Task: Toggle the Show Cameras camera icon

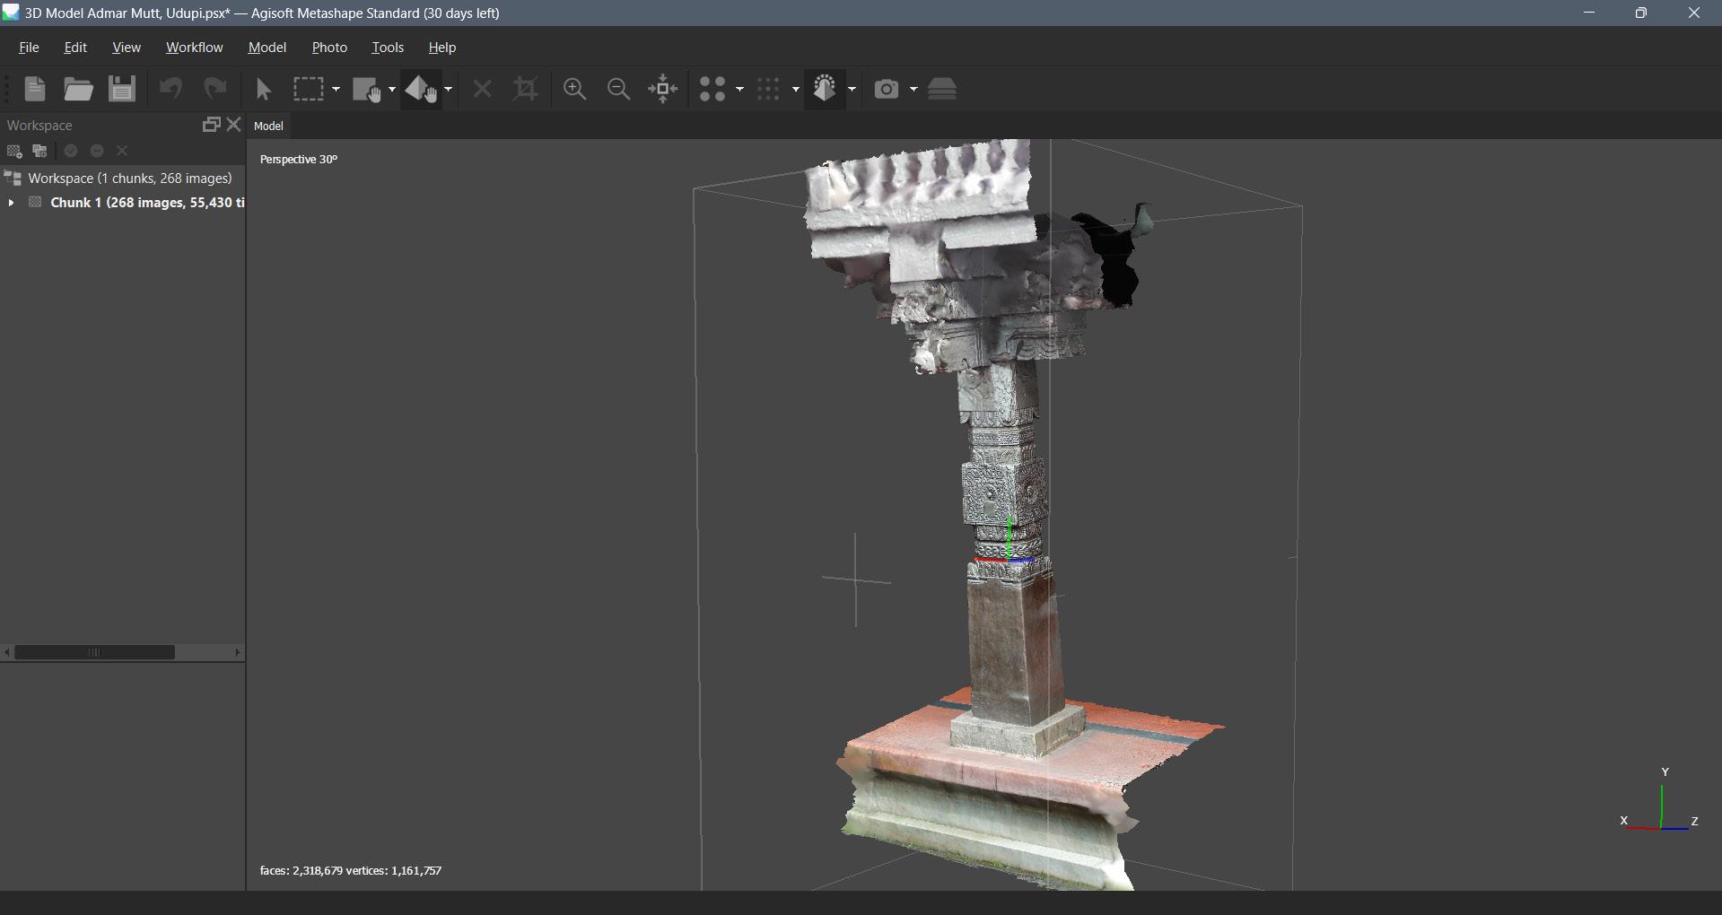Action: [x=887, y=89]
